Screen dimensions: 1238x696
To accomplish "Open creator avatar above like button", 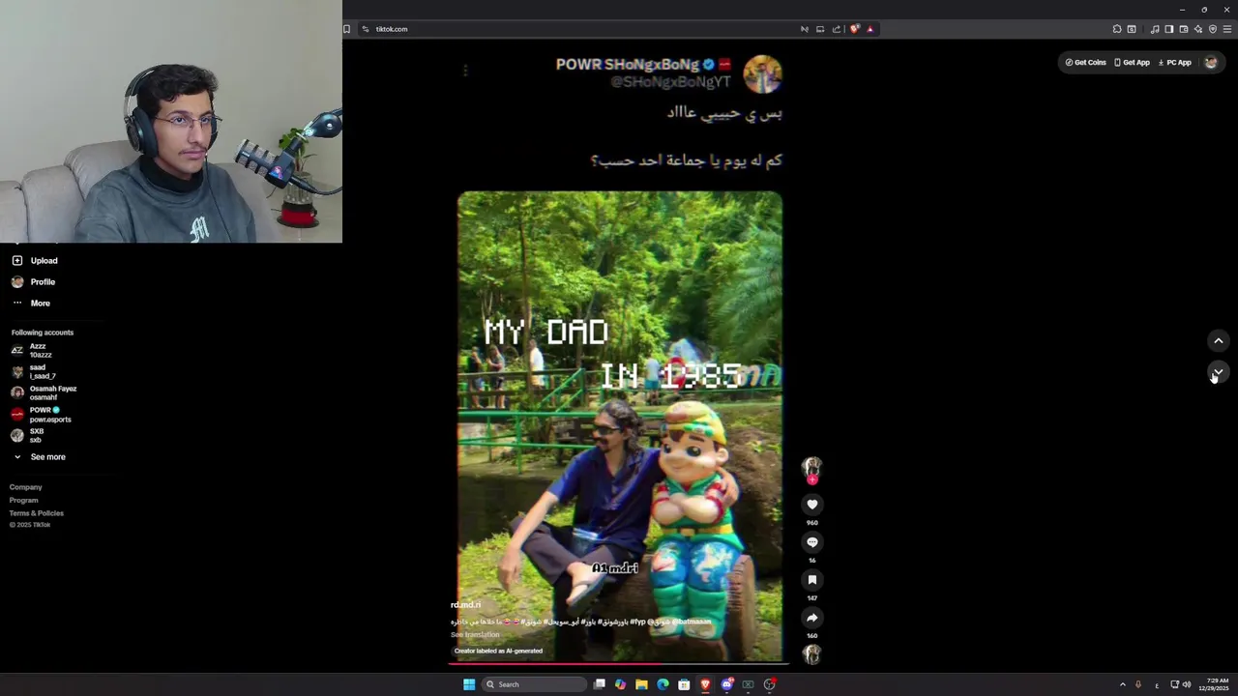I will [812, 467].
